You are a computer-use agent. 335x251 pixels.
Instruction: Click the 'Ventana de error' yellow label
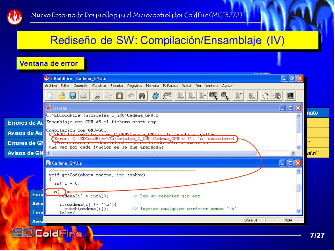pyautogui.click(x=50, y=63)
